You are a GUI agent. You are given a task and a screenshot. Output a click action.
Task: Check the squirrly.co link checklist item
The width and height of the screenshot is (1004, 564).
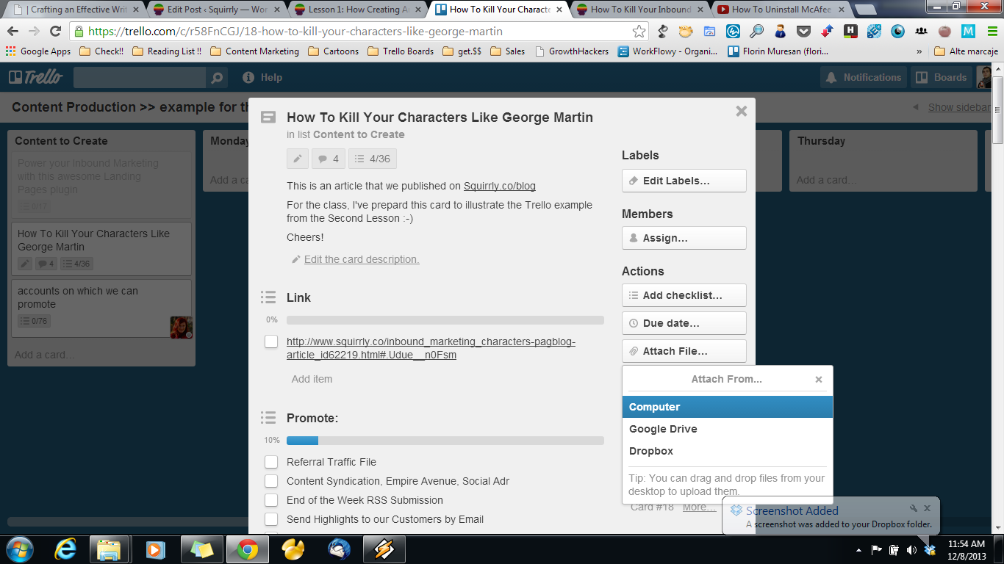point(271,341)
